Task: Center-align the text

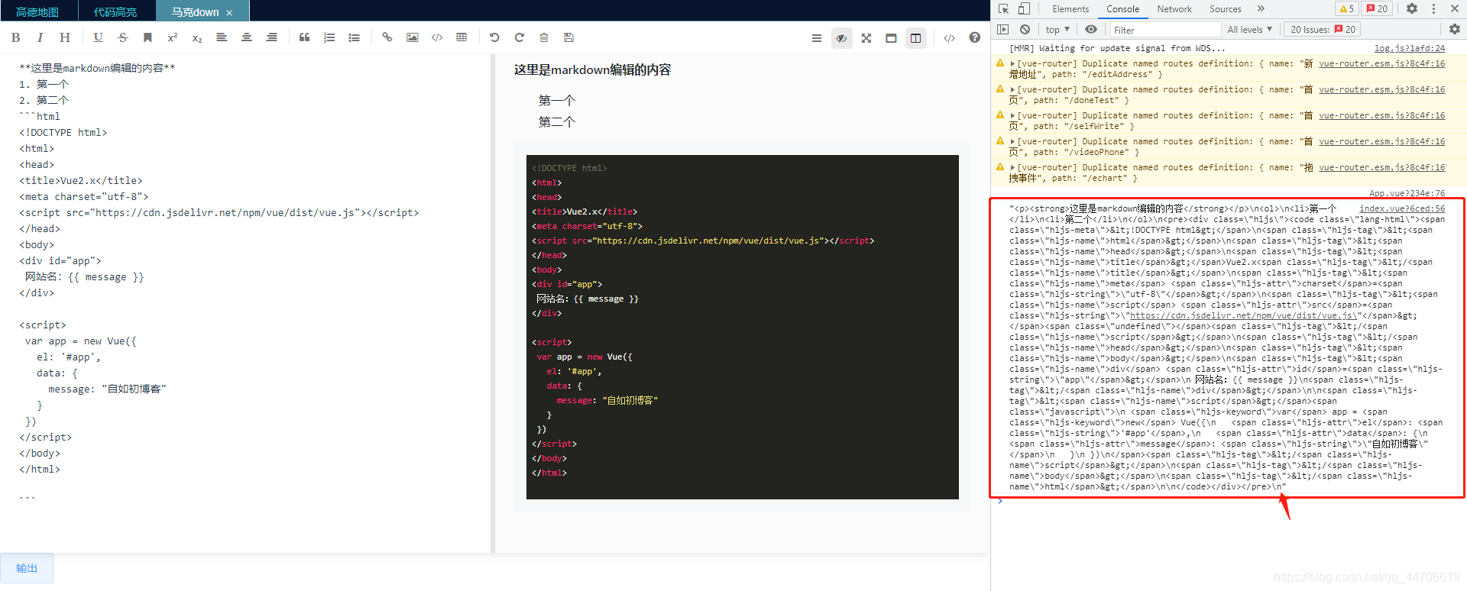Action: click(247, 37)
